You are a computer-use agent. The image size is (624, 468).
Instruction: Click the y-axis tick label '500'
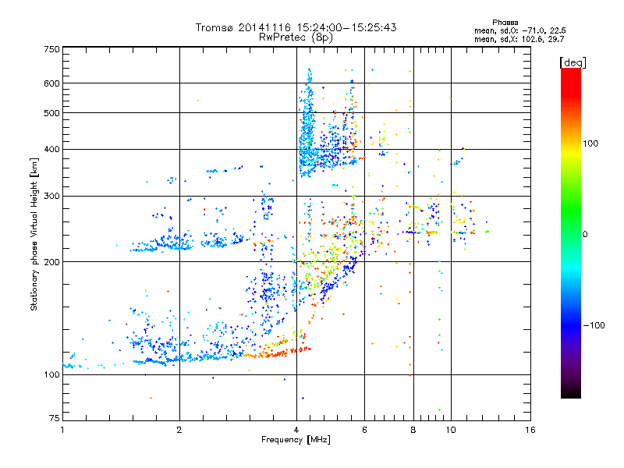coord(51,113)
